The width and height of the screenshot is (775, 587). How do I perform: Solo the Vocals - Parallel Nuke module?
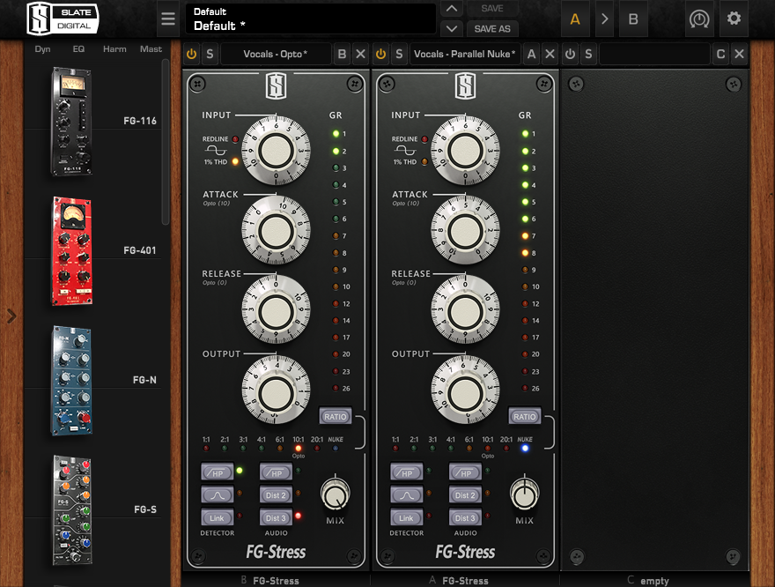tap(399, 55)
